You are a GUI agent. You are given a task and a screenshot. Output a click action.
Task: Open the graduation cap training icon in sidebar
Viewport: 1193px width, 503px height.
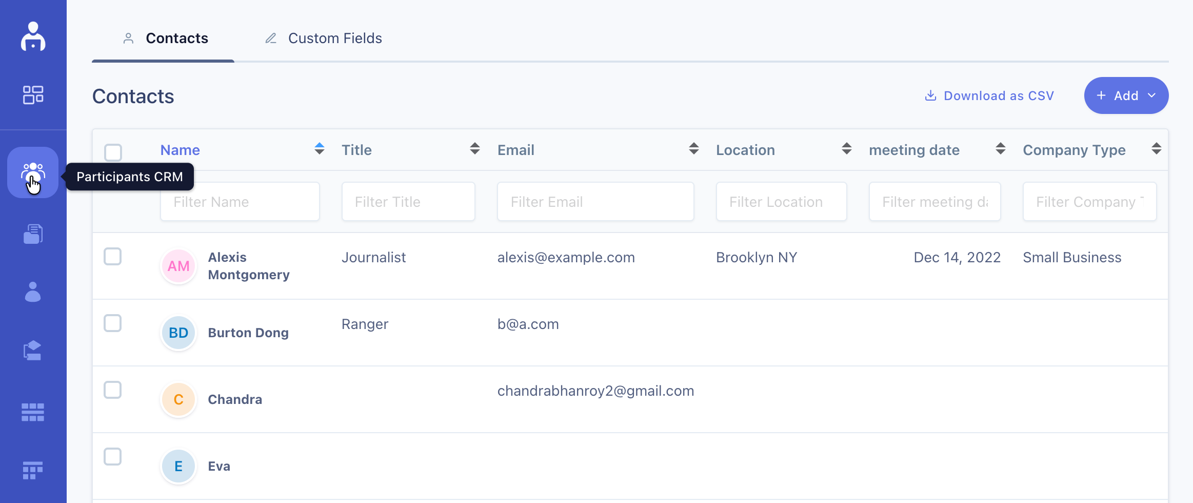33,350
